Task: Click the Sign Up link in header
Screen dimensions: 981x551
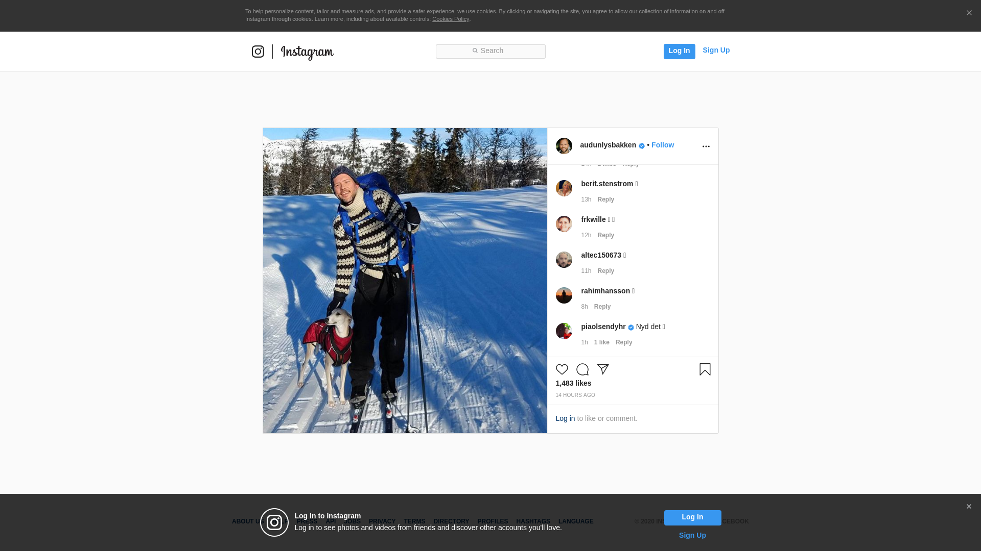Action: (x=716, y=50)
